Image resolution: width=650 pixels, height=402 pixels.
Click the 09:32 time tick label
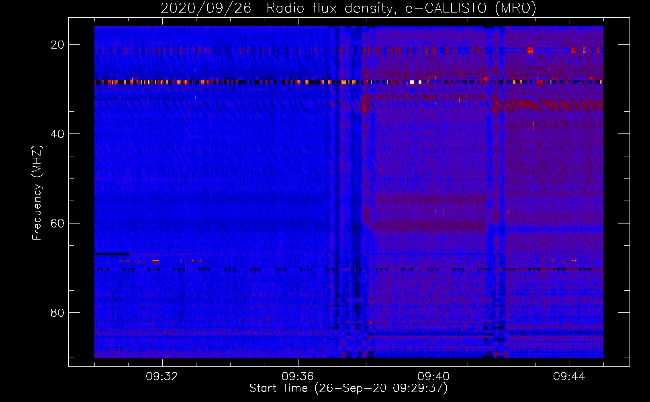click(x=162, y=377)
